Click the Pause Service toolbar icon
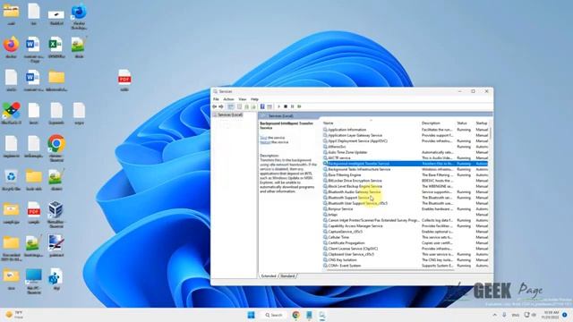 coord(293,106)
